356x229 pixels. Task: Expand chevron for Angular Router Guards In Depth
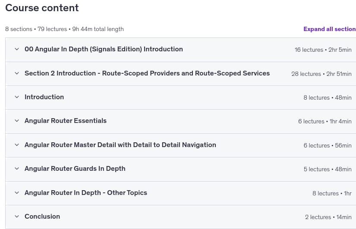pos(17,168)
